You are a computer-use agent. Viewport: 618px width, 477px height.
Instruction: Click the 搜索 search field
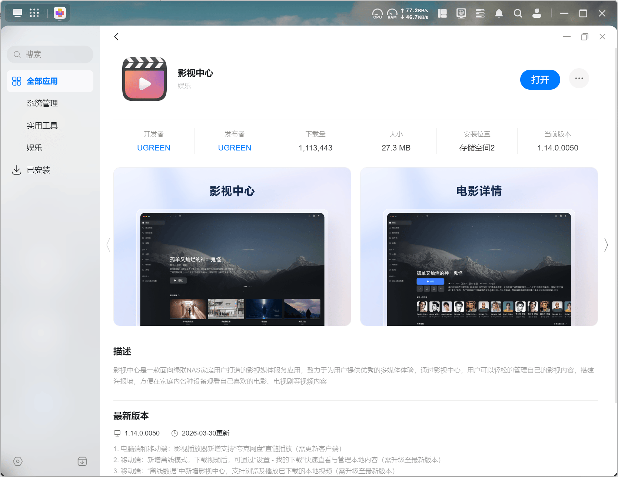(x=50, y=54)
